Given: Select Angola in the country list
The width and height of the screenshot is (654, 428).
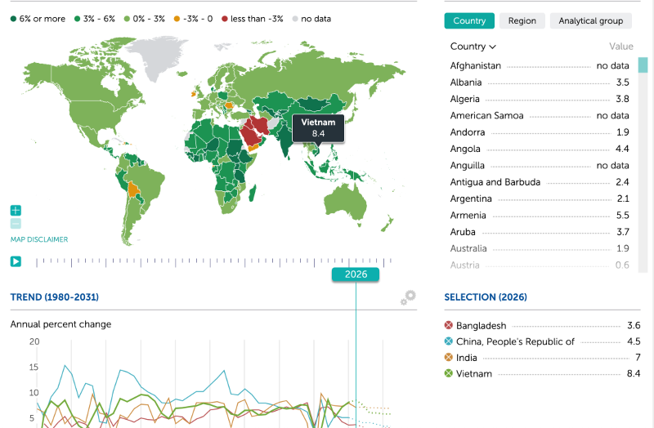Looking at the screenshot, I should [540, 149].
